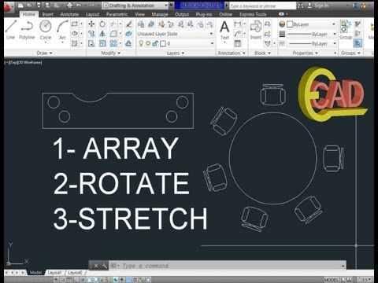Viewport: 378px width, 283px height.
Task: Click the Plot printer icon in quick access
Action: [69, 6]
